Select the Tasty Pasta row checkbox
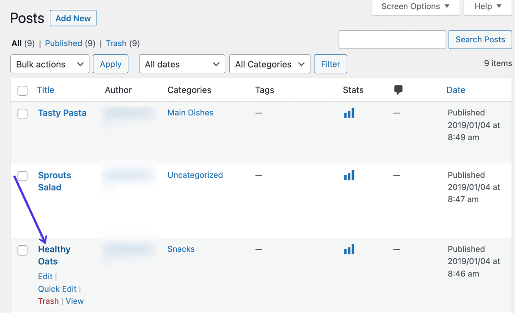Screen dimensions: 515x313 point(22,114)
